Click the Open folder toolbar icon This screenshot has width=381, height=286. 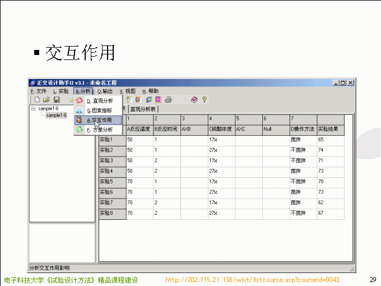47,100
